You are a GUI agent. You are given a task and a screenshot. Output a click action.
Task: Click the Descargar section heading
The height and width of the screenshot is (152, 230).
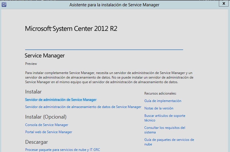[x=37, y=142]
